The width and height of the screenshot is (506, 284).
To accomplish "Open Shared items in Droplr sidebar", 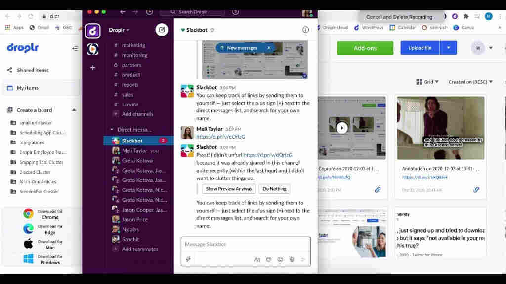I will [33, 70].
